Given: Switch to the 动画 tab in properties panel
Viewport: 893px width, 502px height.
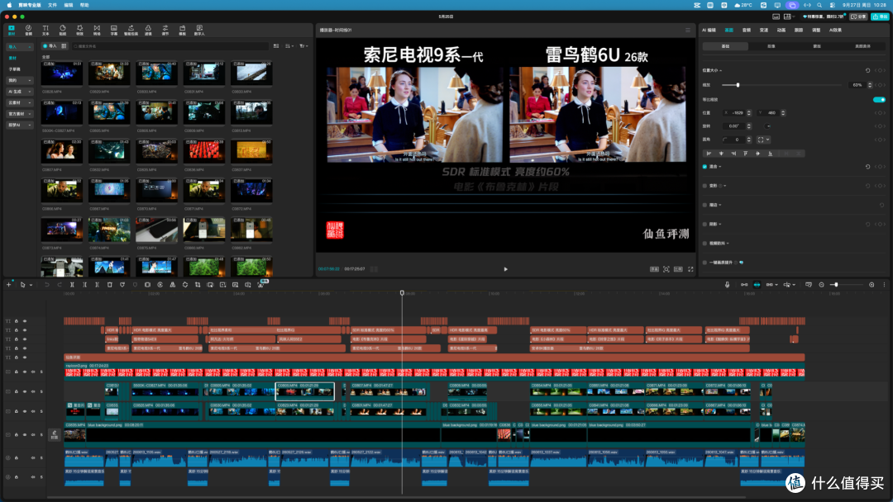Looking at the screenshot, I should tap(781, 30).
